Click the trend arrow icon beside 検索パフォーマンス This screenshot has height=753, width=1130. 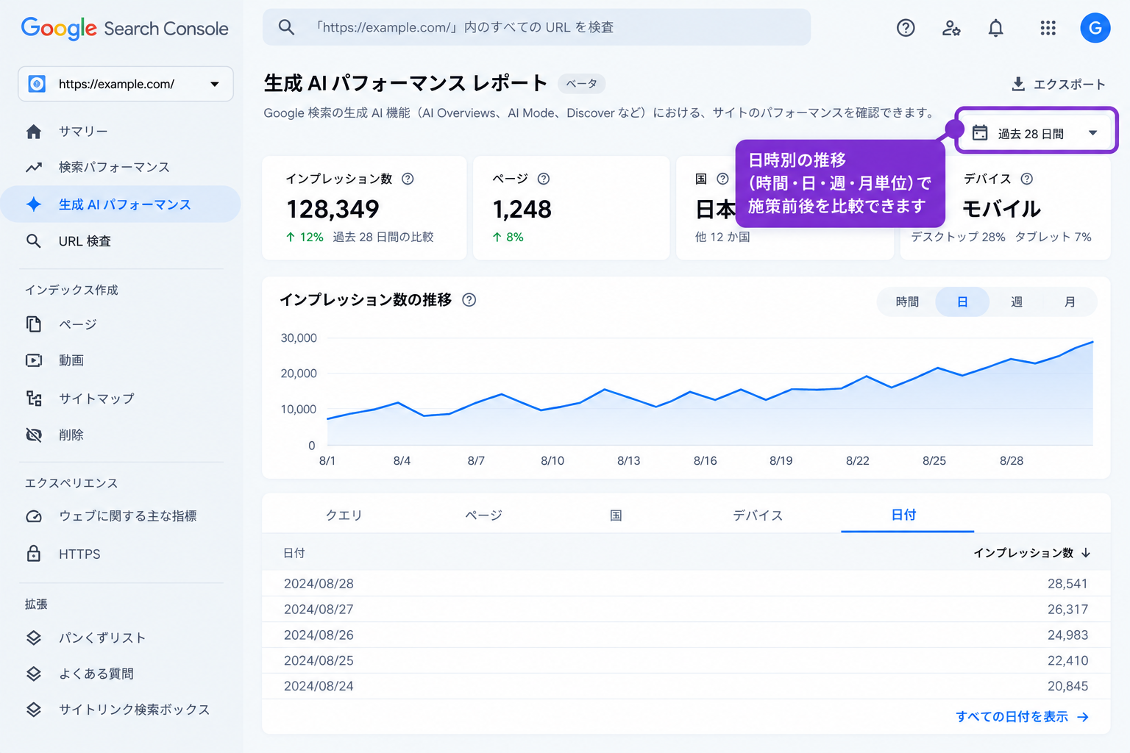[x=34, y=168]
